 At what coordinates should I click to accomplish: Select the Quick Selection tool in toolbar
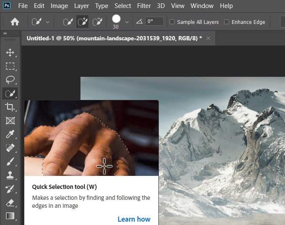click(x=10, y=93)
